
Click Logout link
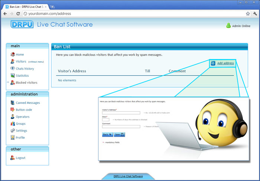20,158
